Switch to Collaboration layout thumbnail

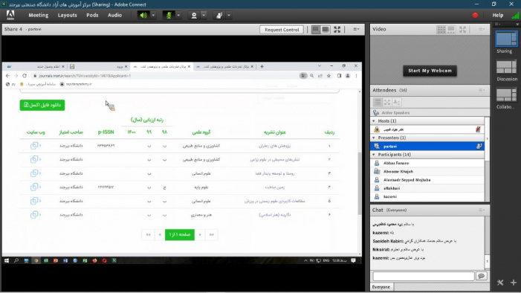pos(506,94)
